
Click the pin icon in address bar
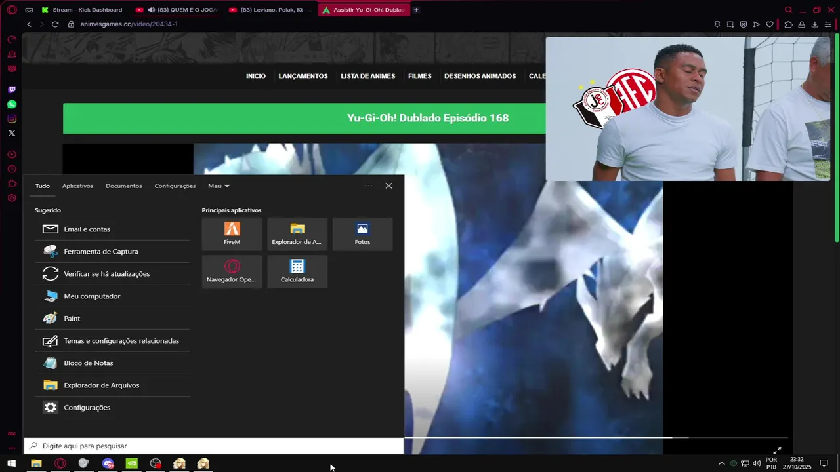(x=717, y=24)
